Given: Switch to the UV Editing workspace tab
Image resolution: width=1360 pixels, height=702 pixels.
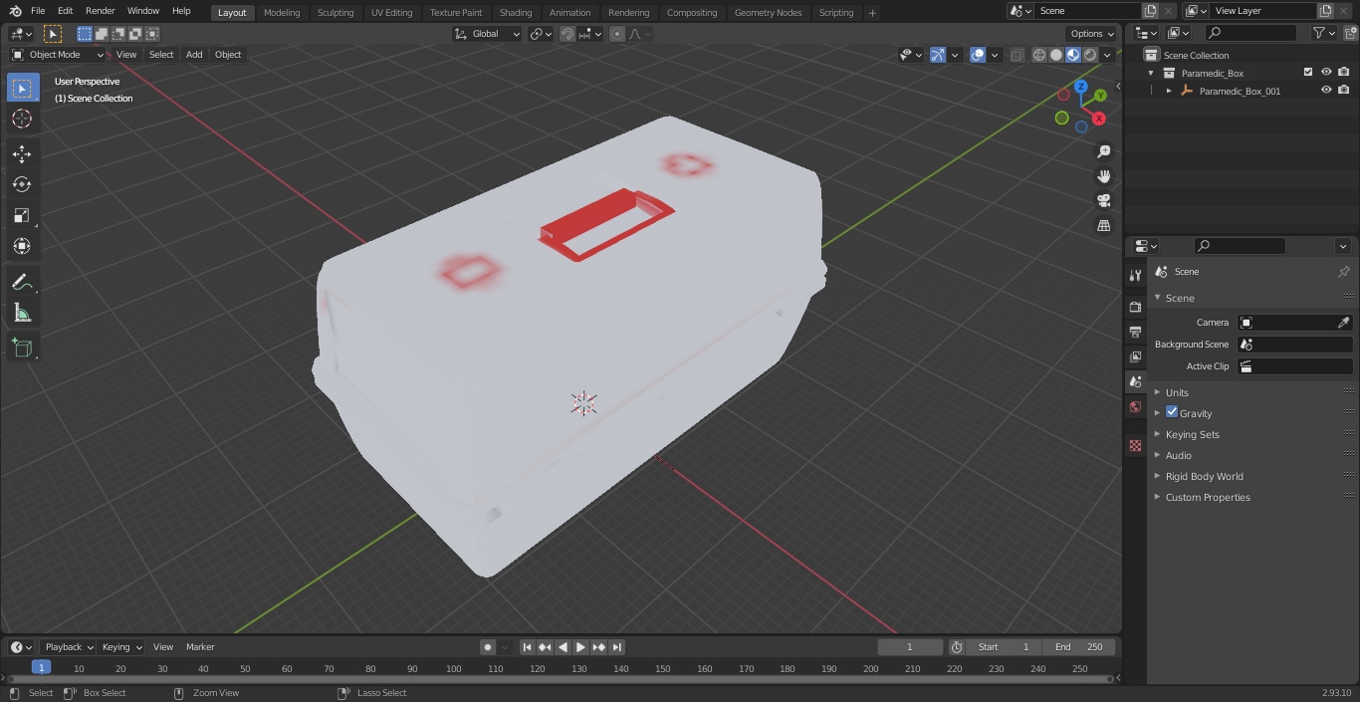Looking at the screenshot, I should pos(391,13).
